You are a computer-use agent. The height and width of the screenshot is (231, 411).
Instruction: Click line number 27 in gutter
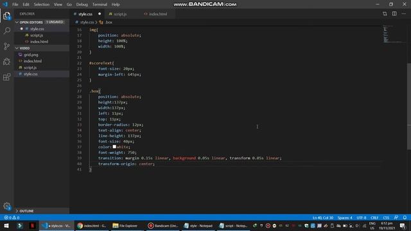80,91
